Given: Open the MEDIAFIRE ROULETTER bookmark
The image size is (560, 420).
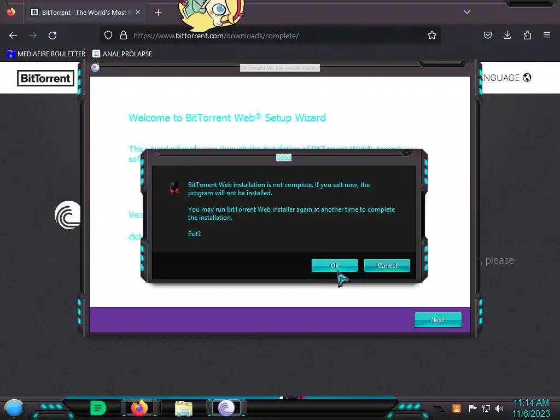Looking at the screenshot, I should (x=46, y=54).
